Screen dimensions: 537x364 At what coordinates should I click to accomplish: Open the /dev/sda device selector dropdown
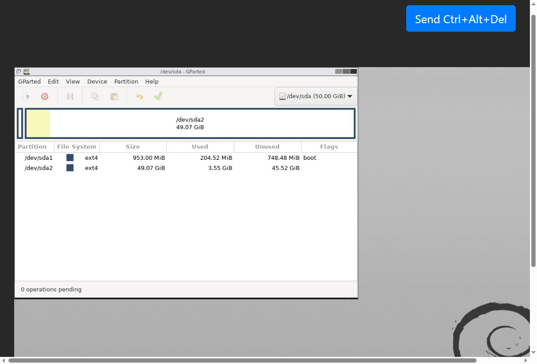click(x=315, y=96)
